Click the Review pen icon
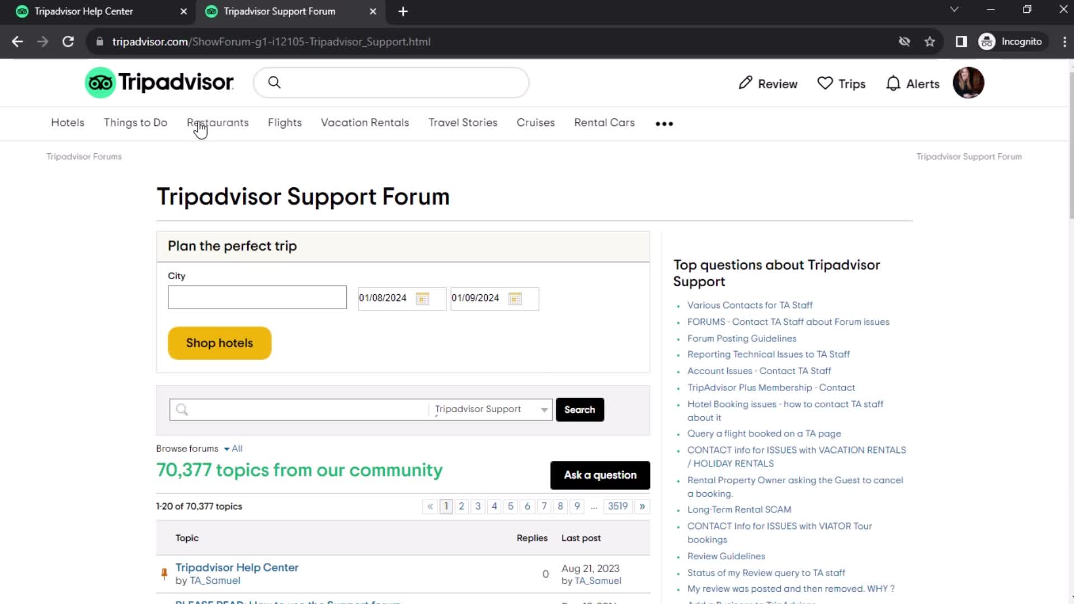 coord(745,83)
